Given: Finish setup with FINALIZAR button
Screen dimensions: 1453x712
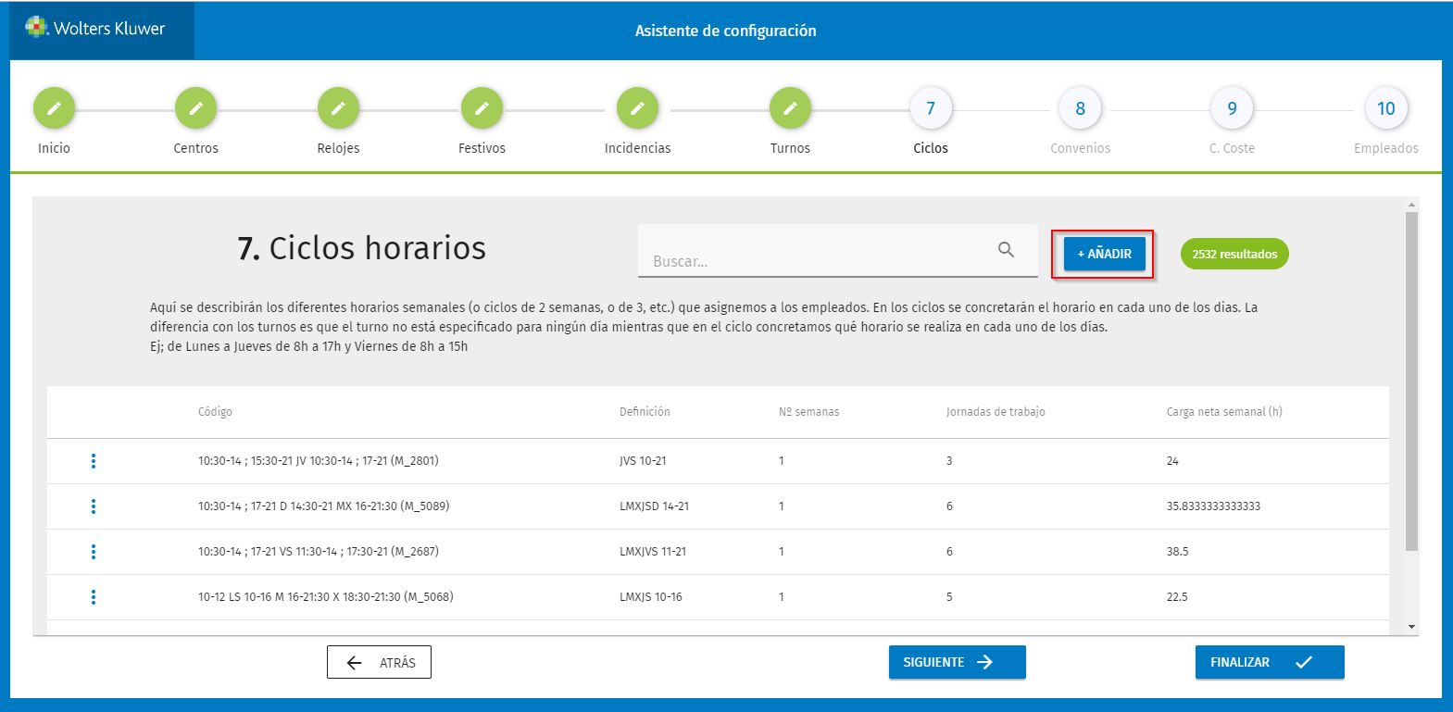Looking at the screenshot, I should click(1270, 662).
